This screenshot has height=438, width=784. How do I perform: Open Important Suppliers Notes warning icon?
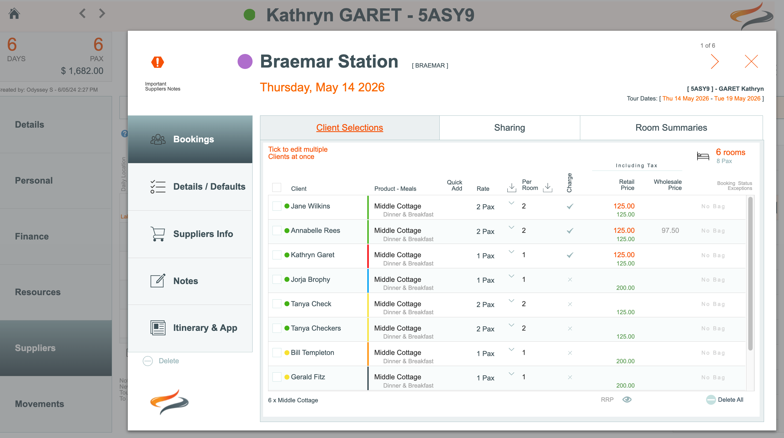pyautogui.click(x=157, y=62)
